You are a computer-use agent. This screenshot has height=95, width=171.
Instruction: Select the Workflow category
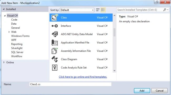pyautogui.click(x=17, y=56)
